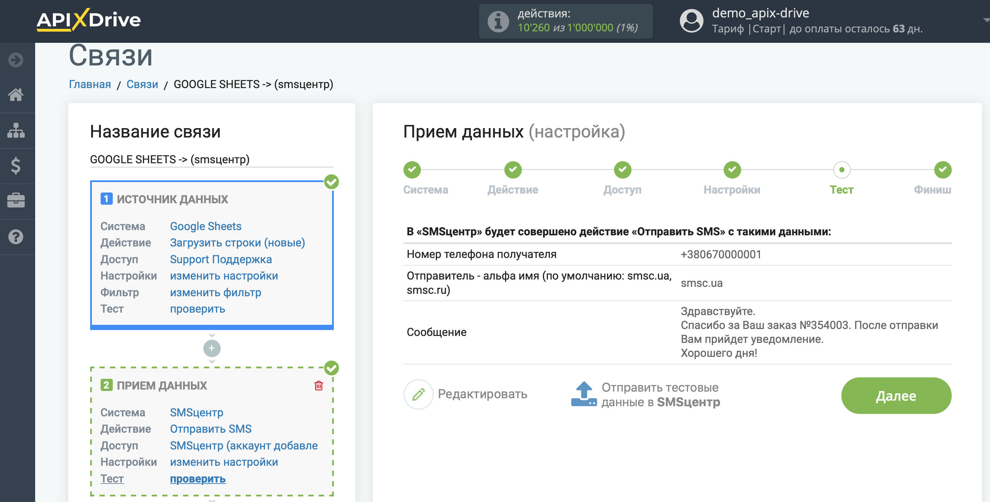Click the demo_apix-drive username
The width and height of the screenshot is (990, 502).
click(761, 13)
